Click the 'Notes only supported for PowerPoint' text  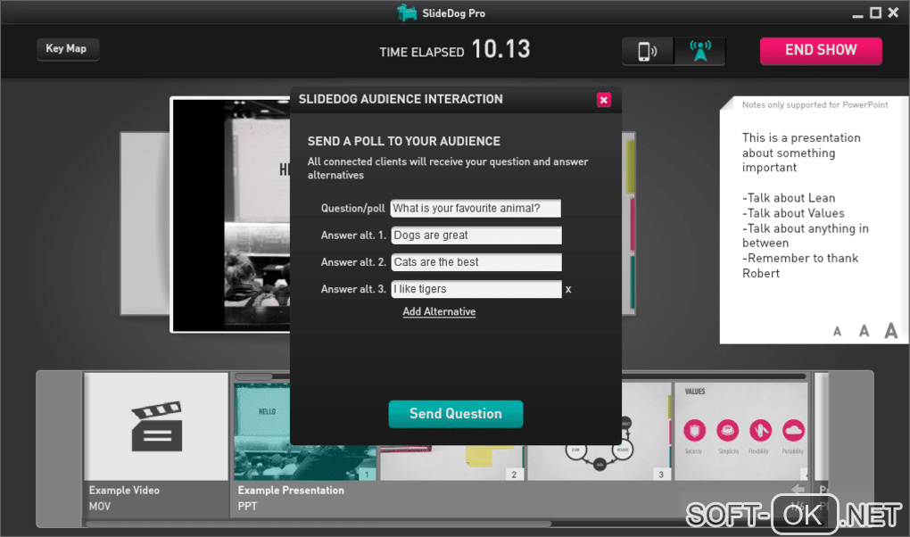coord(815,105)
